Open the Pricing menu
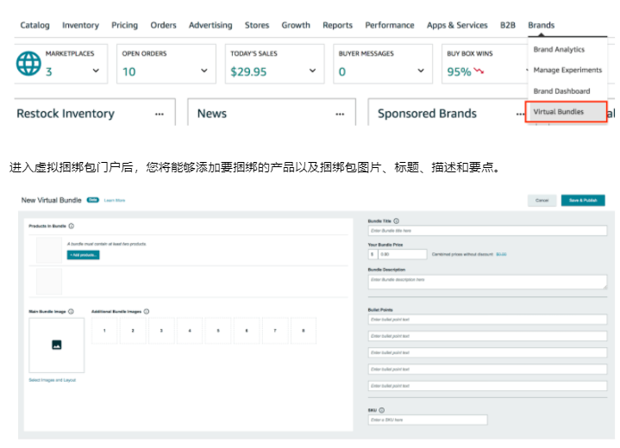 point(124,25)
